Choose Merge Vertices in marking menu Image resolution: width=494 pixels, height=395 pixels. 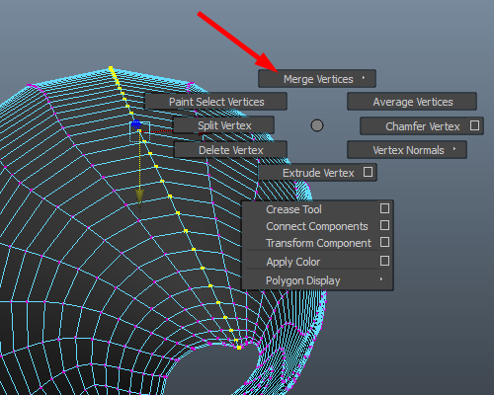pos(317,79)
